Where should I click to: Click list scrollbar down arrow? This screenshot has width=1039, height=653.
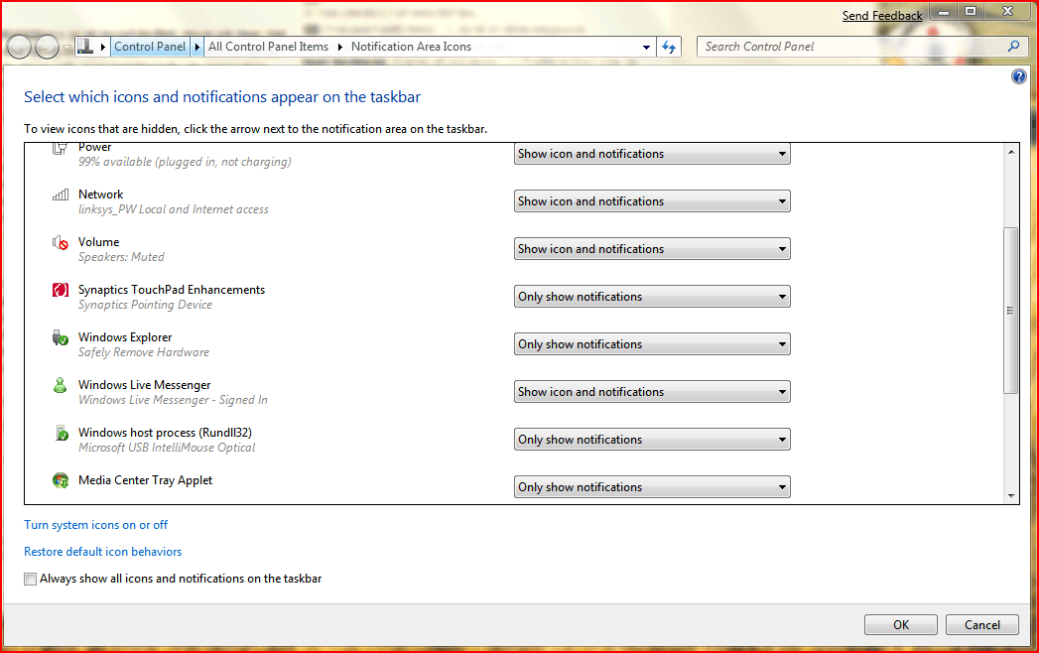(1011, 495)
